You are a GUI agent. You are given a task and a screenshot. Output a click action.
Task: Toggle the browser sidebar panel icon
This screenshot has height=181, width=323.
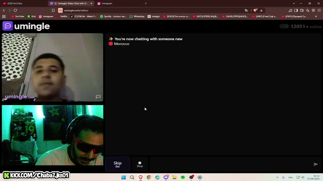pos(296,10)
